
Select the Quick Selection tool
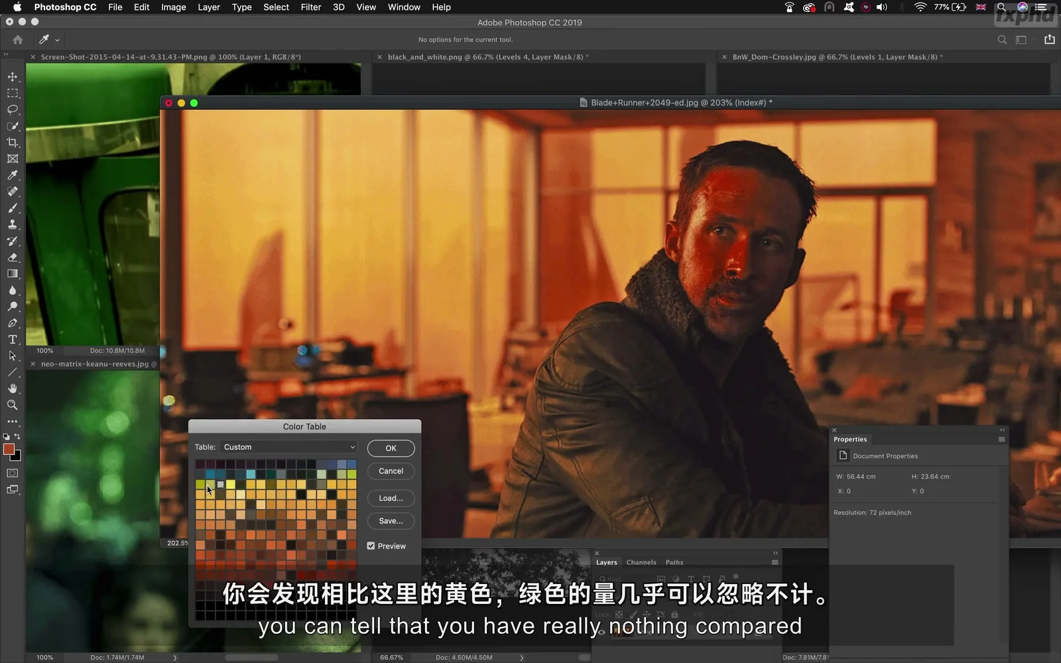pos(13,126)
